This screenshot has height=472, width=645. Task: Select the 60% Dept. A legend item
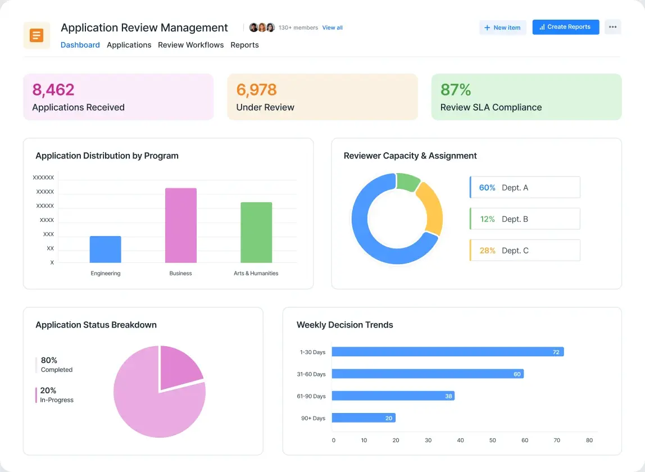point(524,188)
